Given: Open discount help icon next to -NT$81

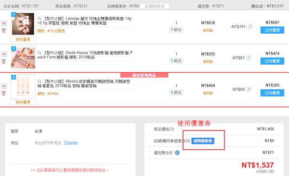Looking at the screenshot, I should tap(249, 58).
